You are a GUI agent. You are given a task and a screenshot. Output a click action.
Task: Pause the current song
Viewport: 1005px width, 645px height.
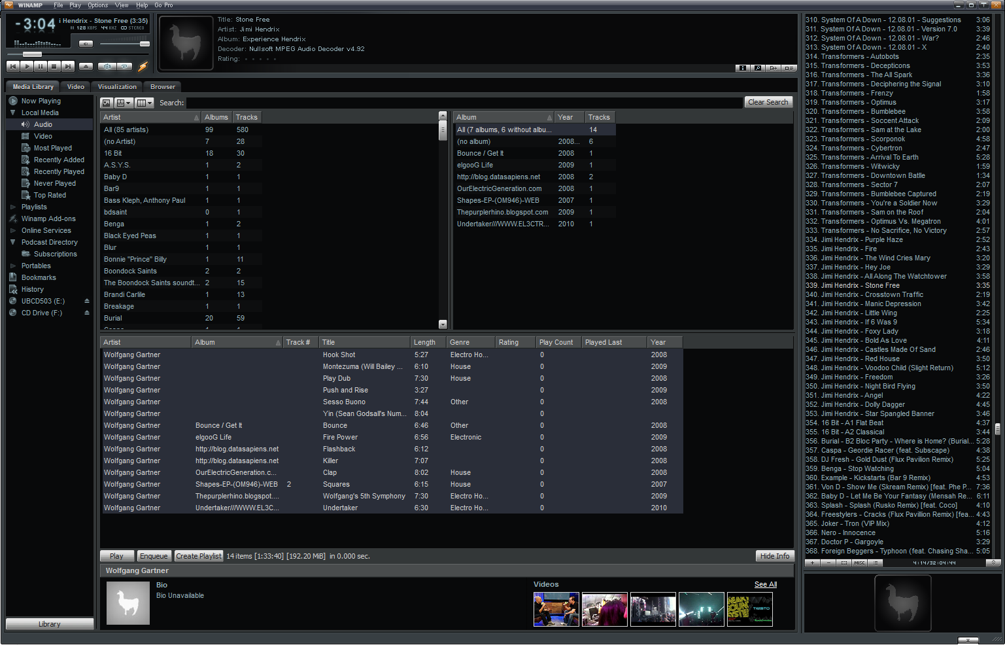coord(41,66)
